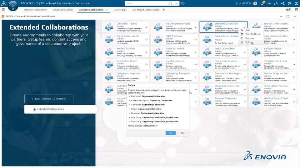300x168 pixels.
Task: Open the hamburger menu under the compass
Action: point(3,10)
